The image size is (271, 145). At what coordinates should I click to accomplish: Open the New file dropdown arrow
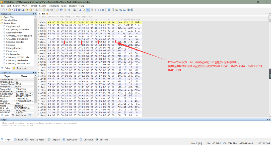point(6,10)
